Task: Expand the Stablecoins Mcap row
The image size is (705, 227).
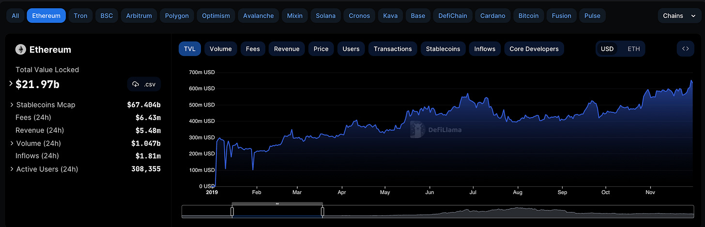Action: click(x=12, y=105)
